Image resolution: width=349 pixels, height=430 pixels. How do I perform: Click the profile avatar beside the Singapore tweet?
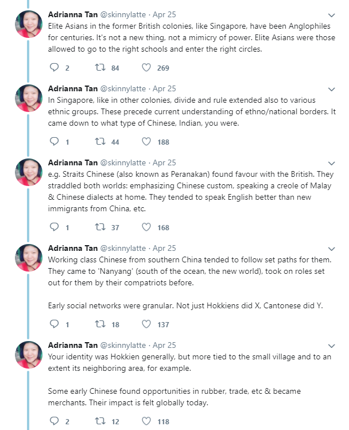click(x=28, y=99)
